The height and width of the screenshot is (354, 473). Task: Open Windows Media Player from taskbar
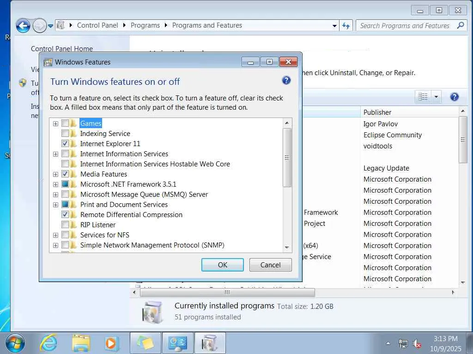111,343
